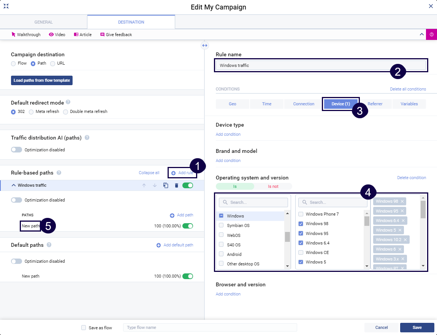Click Load paths from flow template
437x335 pixels.
pyautogui.click(x=42, y=81)
